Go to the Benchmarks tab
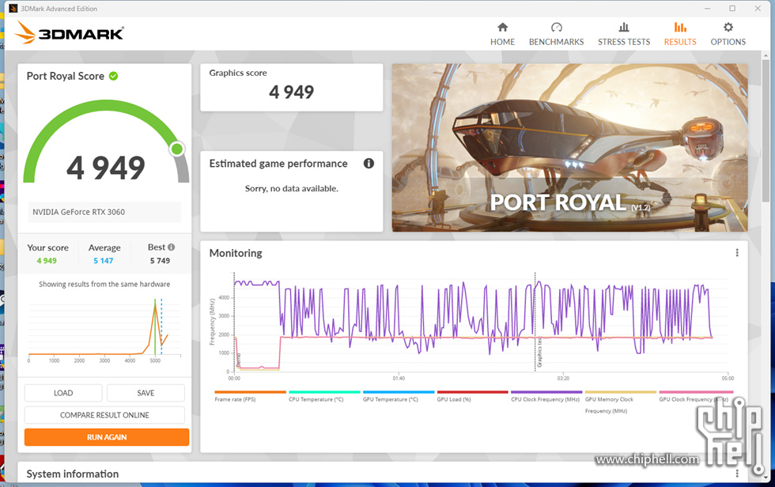 [556, 34]
